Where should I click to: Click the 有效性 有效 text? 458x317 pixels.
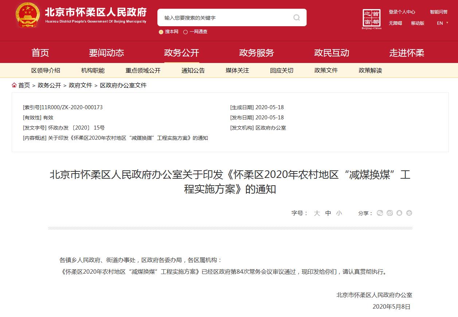tap(38, 118)
